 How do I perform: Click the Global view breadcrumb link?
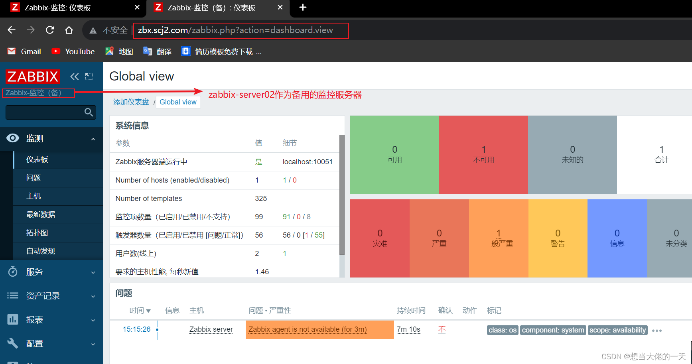(178, 102)
